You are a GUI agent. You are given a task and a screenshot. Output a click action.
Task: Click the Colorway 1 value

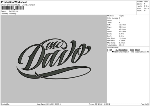13,13
